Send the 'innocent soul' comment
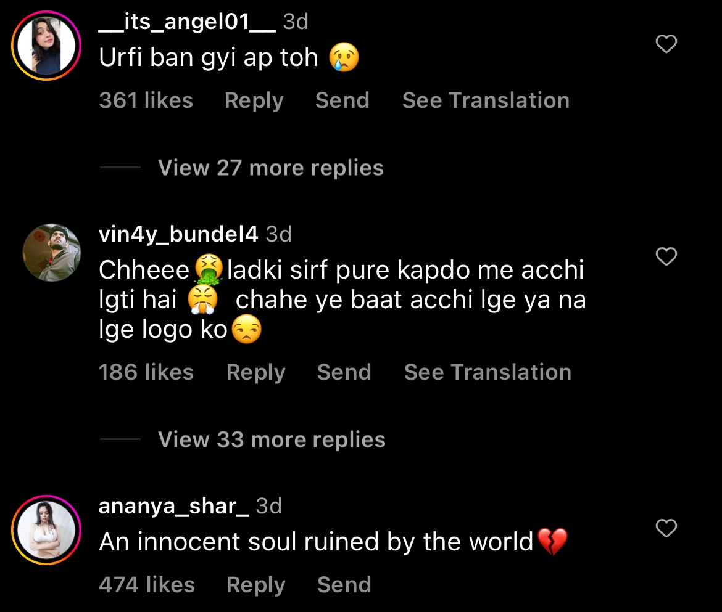The height and width of the screenshot is (612, 722). point(344,585)
